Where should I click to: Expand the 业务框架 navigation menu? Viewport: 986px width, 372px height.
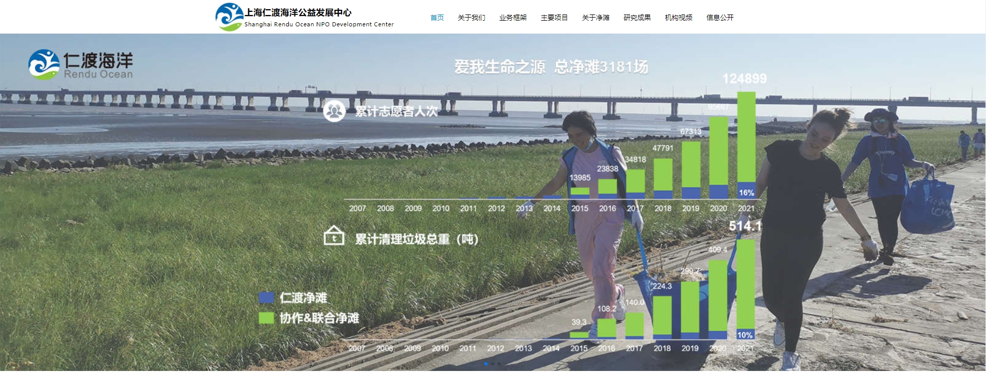[x=512, y=18]
